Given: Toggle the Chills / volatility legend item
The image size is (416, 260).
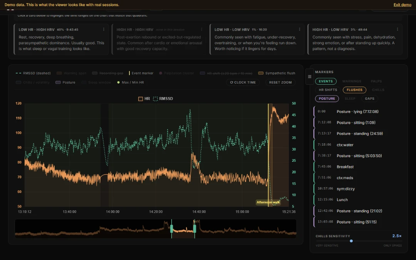Looking at the screenshot, I should (x=33, y=82).
